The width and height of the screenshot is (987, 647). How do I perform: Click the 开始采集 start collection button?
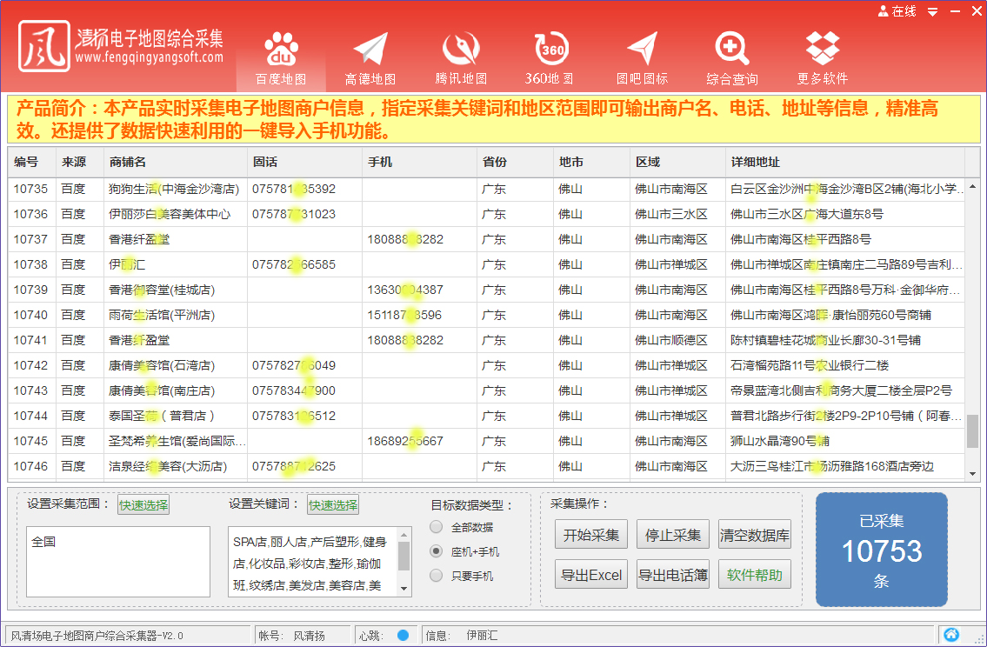(x=590, y=534)
